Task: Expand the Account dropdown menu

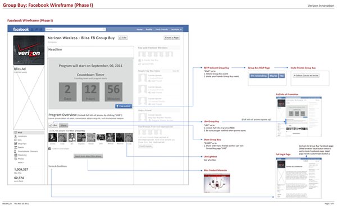Action: (176, 29)
